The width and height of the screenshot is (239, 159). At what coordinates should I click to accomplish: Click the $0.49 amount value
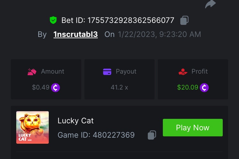(40, 87)
